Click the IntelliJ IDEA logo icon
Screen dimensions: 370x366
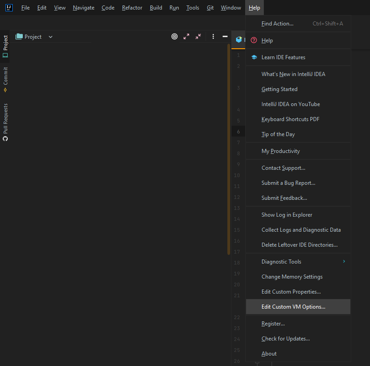click(x=9, y=7)
